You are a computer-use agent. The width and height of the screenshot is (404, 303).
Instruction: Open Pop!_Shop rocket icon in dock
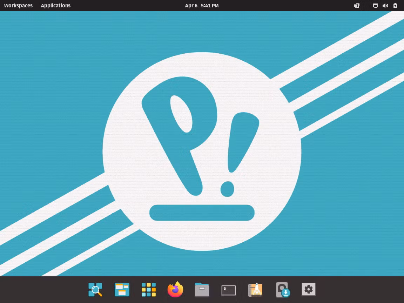(x=255, y=290)
